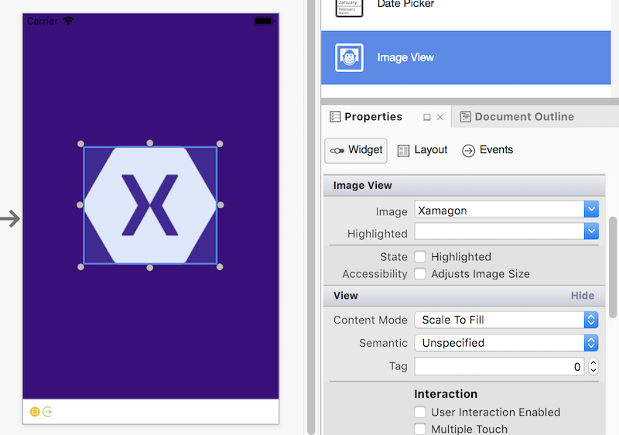Click the Interaction heading text
This screenshot has width=619, height=435.
click(446, 394)
